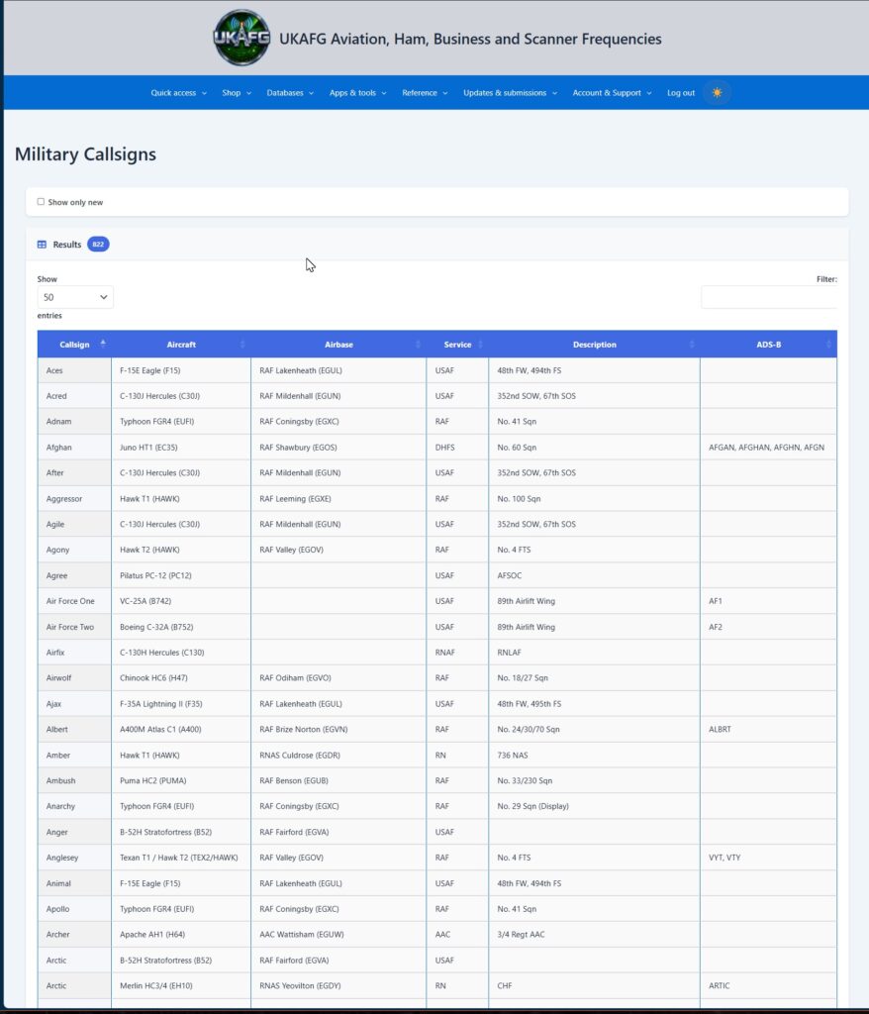Open the Apps & tools menu
869x1014 pixels.
357,92
